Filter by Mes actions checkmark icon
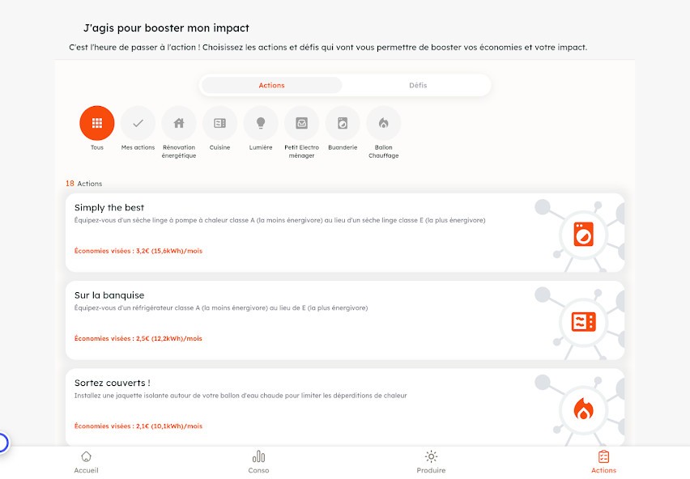Image resolution: width=690 pixels, height=479 pixels. point(138,123)
